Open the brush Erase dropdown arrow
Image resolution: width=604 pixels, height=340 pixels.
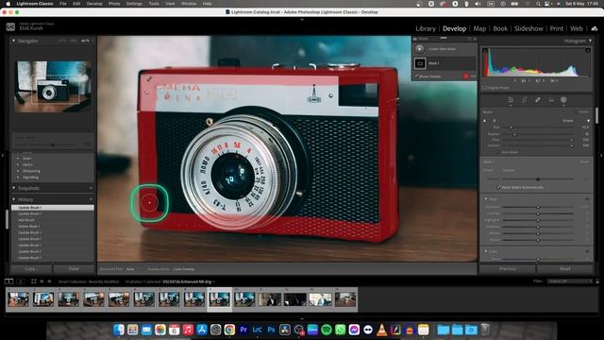coord(588,121)
